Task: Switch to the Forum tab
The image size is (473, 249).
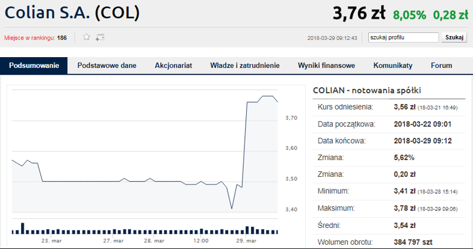Action: [x=441, y=66]
